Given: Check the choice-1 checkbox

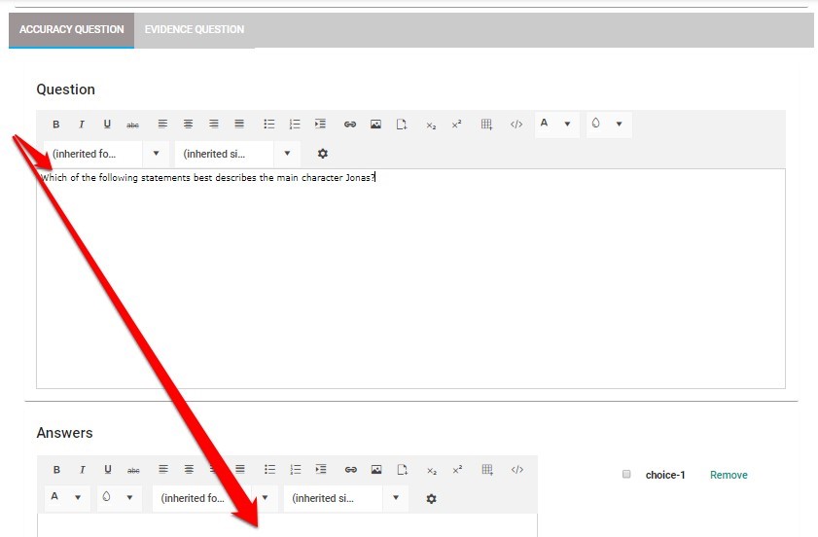Looking at the screenshot, I should pyautogui.click(x=626, y=475).
